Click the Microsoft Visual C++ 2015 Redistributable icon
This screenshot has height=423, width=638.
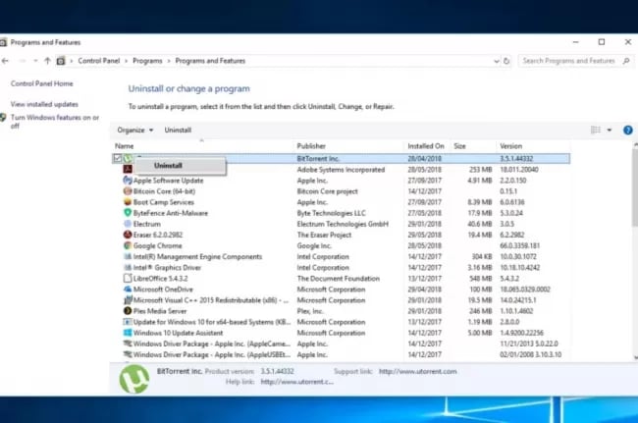click(128, 300)
